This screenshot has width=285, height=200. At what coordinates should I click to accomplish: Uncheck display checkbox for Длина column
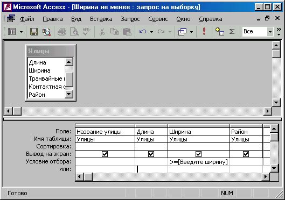tap(151, 154)
